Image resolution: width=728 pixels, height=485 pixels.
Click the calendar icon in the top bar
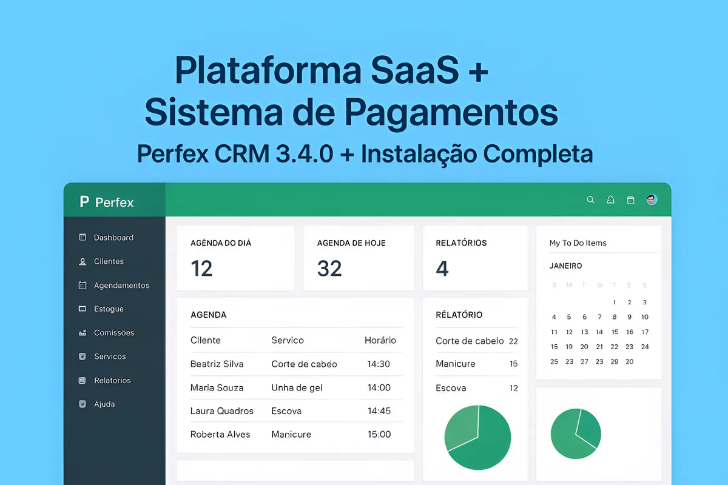click(x=630, y=199)
